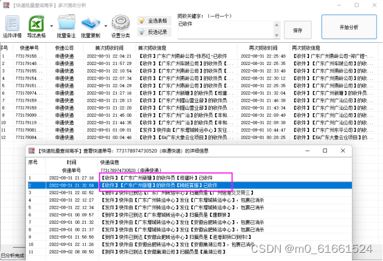Click the main window's app icon in title bar
The image size is (383, 261).
click(6, 5)
